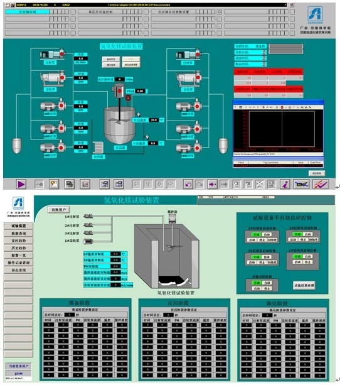
Task: Open 历史趋势 in left navigation menu
Action: pos(18,248)
